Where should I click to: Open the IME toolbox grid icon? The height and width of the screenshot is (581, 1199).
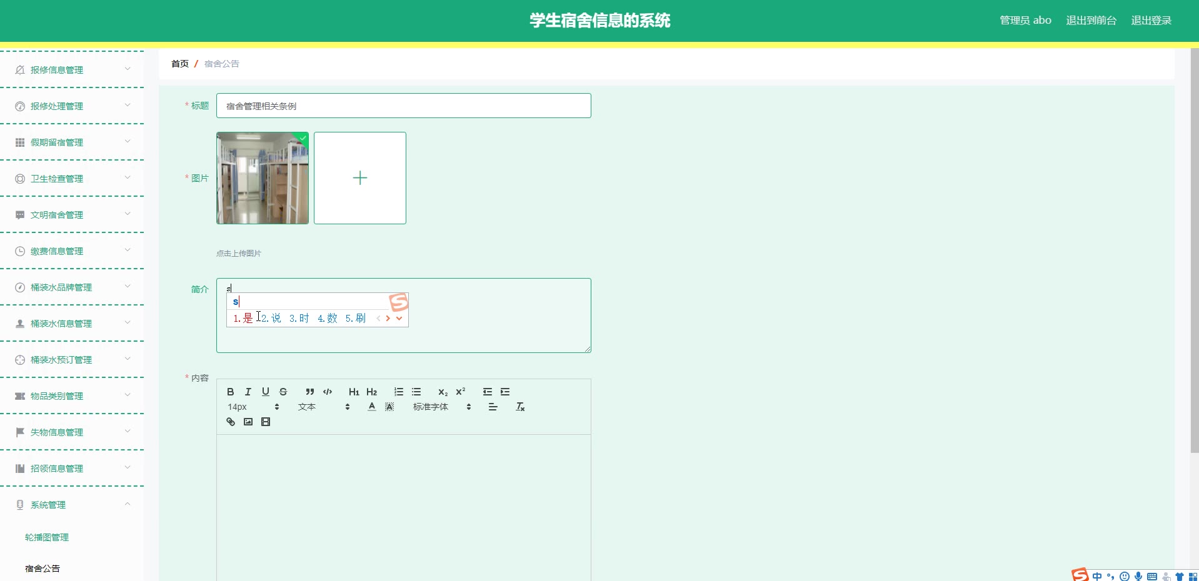coord(1193,576)
